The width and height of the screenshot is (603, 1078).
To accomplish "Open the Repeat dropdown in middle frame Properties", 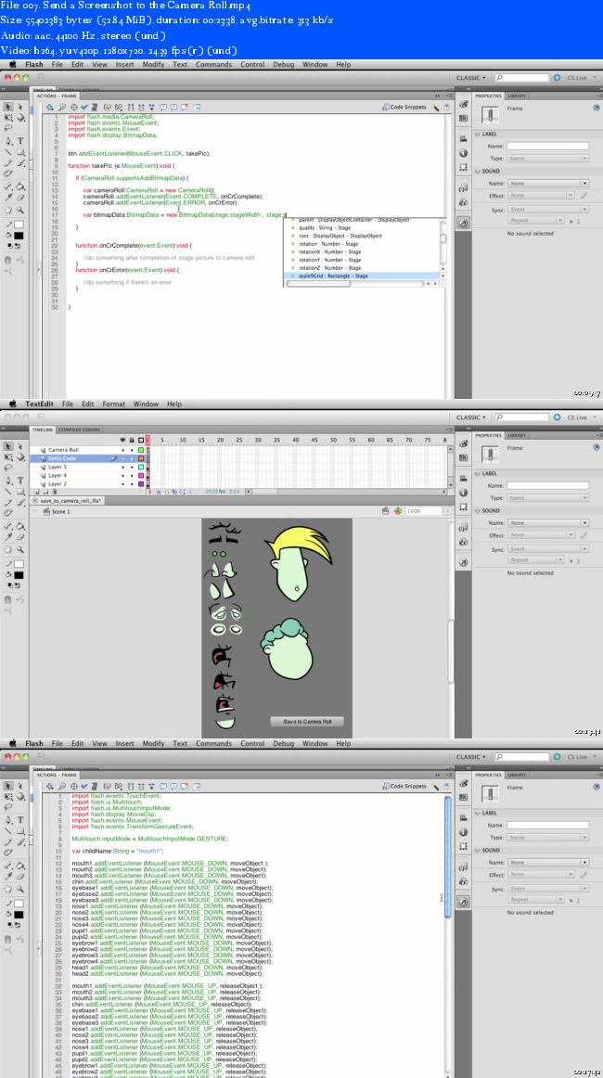I will click(536, 559).
